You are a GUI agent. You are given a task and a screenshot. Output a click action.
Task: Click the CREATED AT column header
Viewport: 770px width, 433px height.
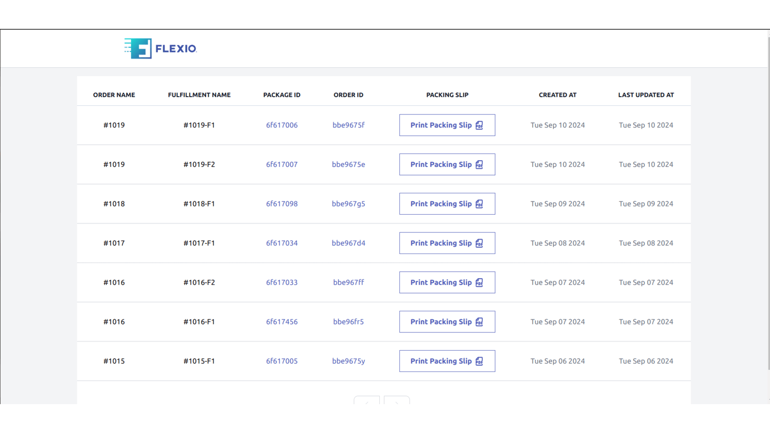pyautogui.click(x=557, y=95)
